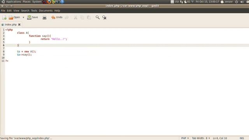Open the File menu
This screenshot has height=140, width=249.
(x=3, y=10)
